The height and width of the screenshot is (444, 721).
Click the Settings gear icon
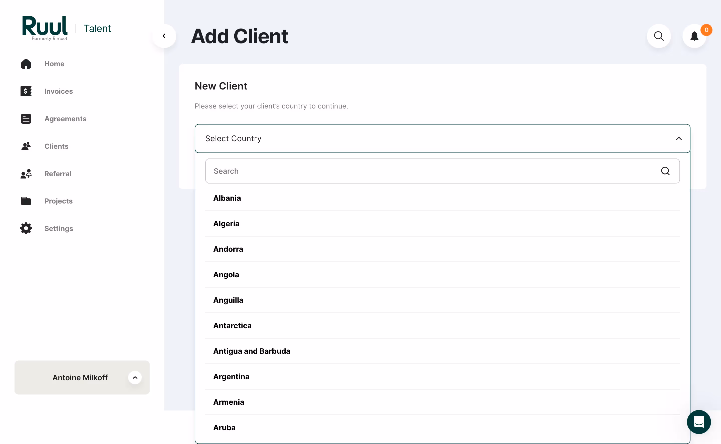point(26,228)
